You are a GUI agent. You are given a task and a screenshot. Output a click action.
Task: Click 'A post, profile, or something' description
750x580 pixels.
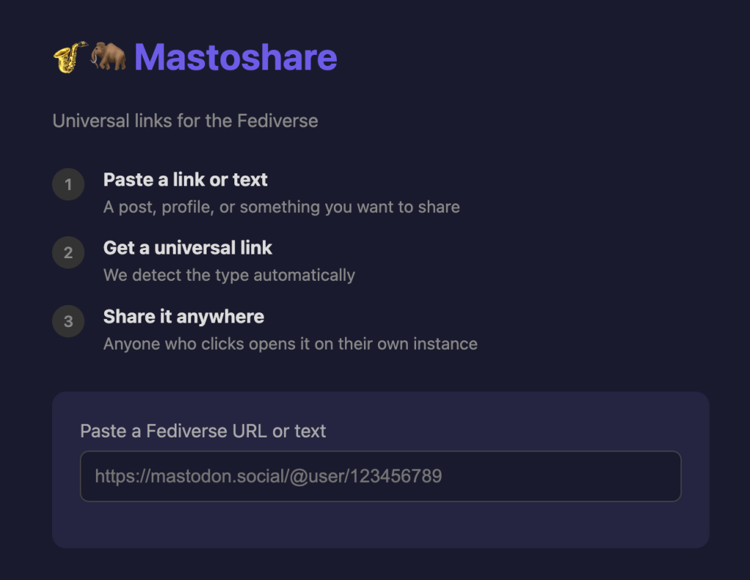click(281, 207)
